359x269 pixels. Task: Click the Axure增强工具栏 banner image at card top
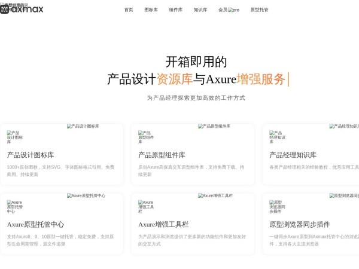click(215, 195)
